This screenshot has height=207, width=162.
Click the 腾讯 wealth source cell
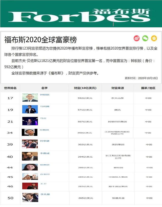[117, 110]
